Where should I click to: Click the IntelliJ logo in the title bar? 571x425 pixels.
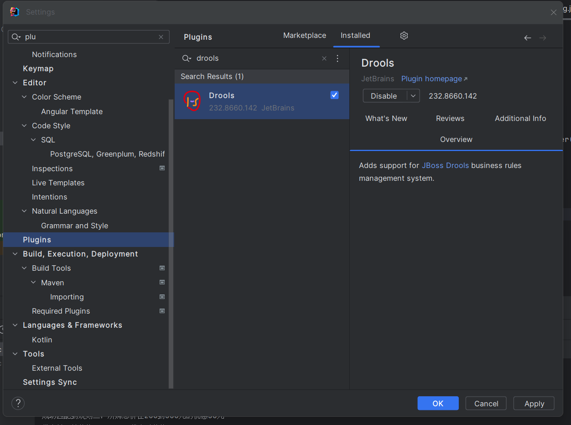click(x=15, y=12)
